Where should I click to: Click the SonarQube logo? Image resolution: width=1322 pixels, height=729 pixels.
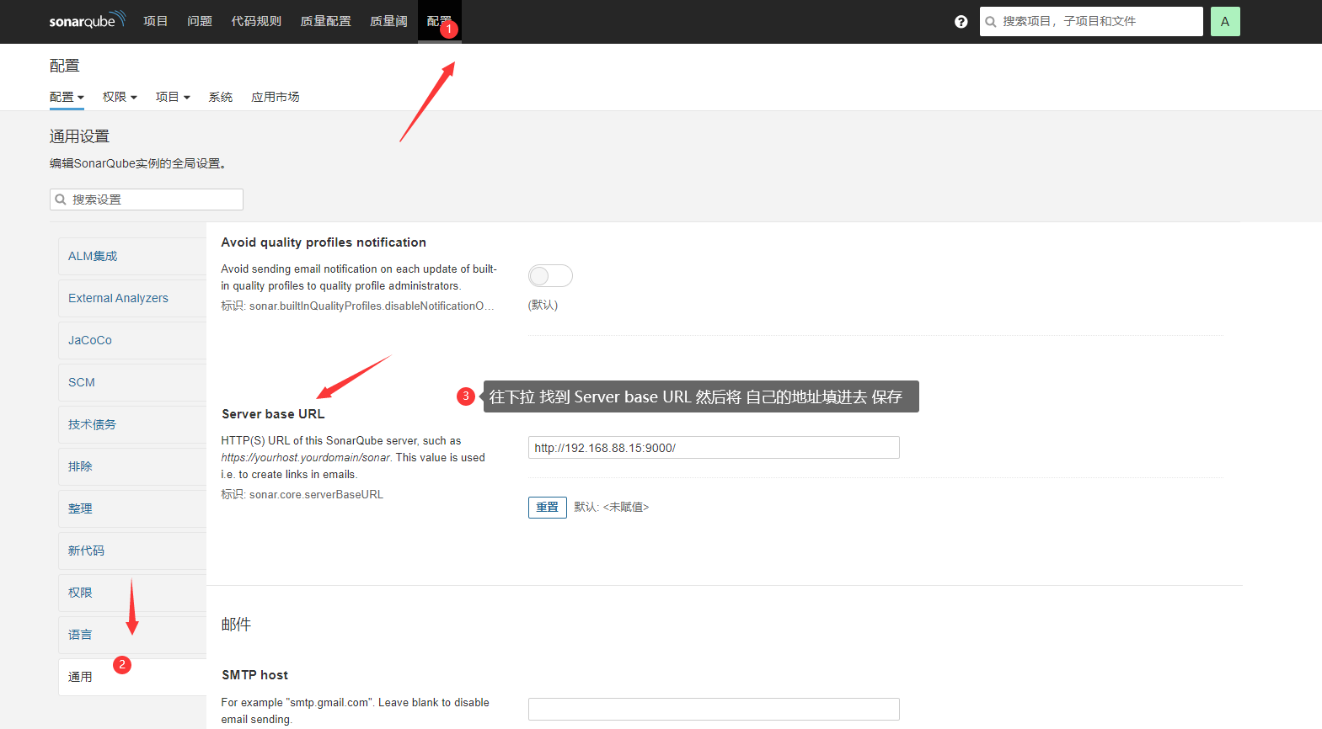pos(87,20)
